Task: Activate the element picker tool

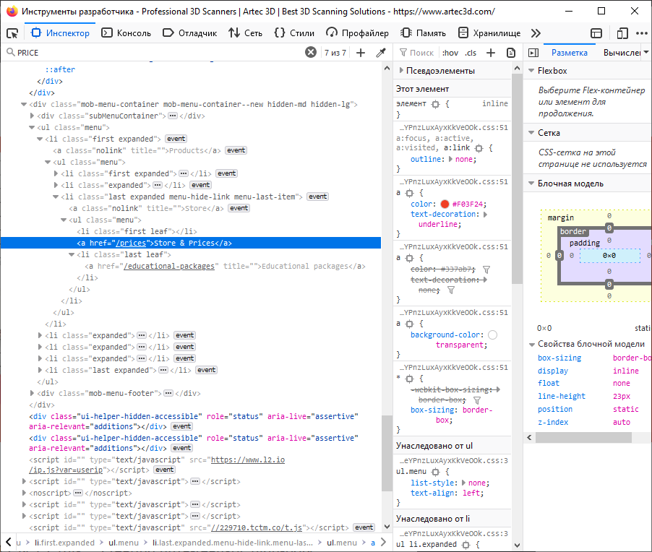Action: point(12,33)
